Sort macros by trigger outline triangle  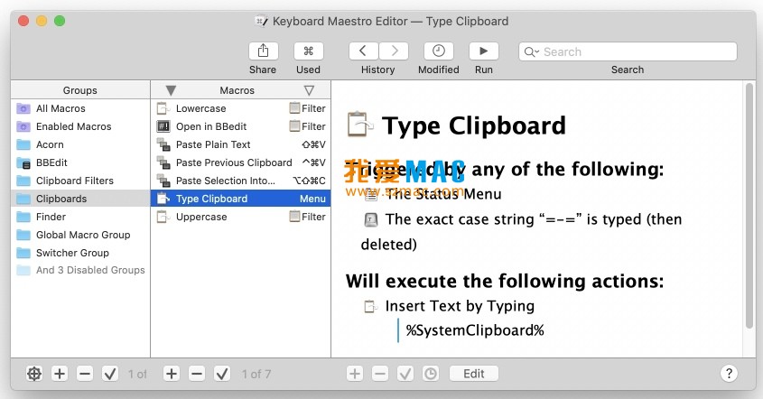click(309, 90)
